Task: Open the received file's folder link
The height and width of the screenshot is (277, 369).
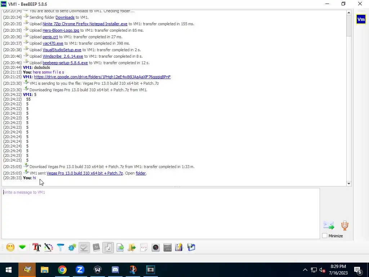Action: [141, 173]
